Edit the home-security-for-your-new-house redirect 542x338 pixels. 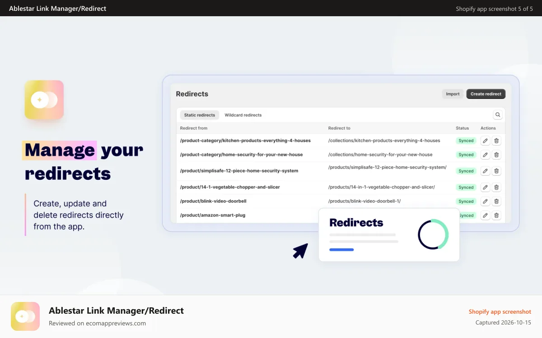pos(485,155)
